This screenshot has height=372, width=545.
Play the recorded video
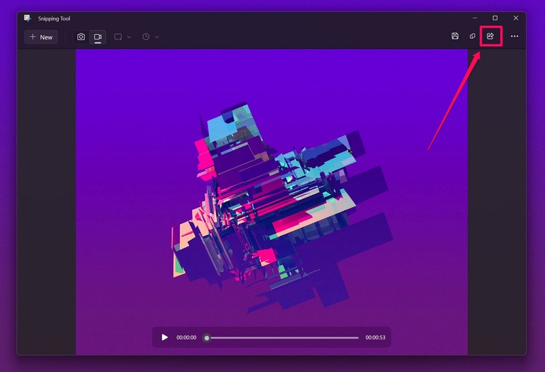(x=165, y=337)
